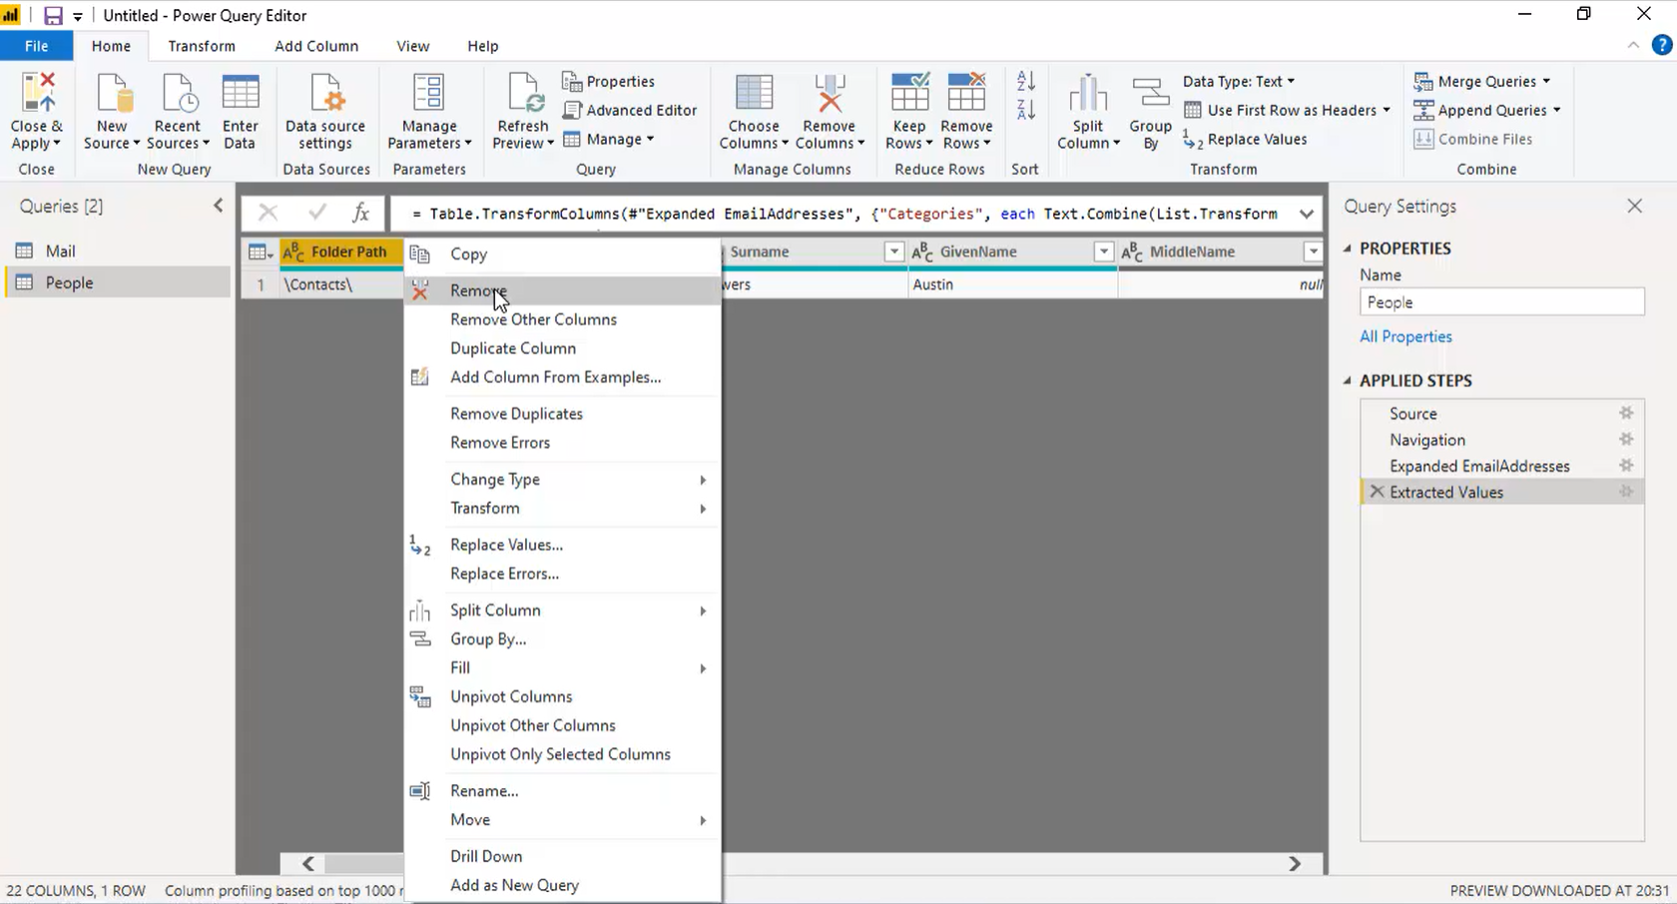Open the File tab

tap(37, 46)
